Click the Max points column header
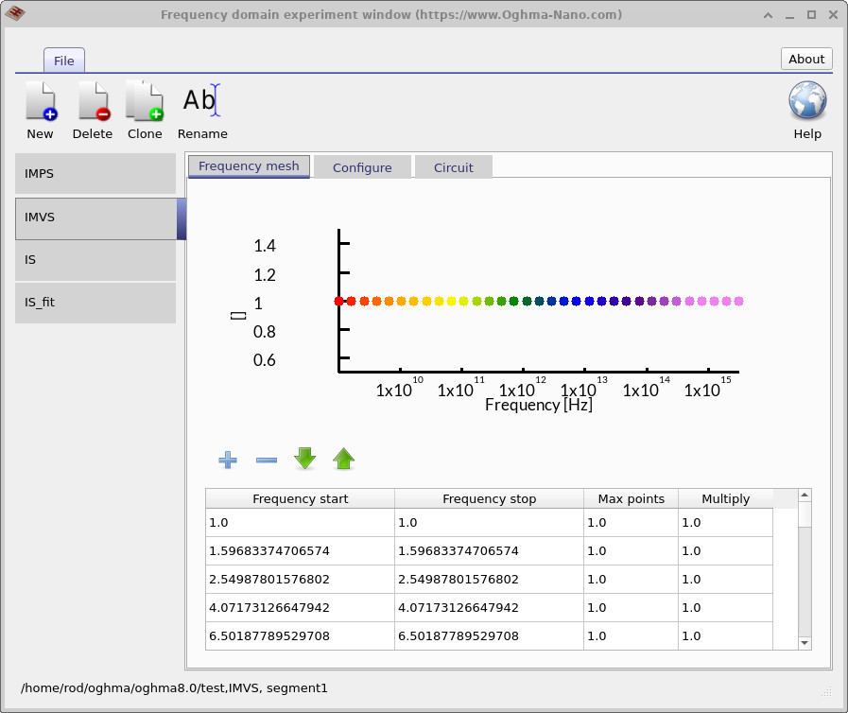Viewport: 848px width, 713px height. pyautogui.click(x=631, y=498)
